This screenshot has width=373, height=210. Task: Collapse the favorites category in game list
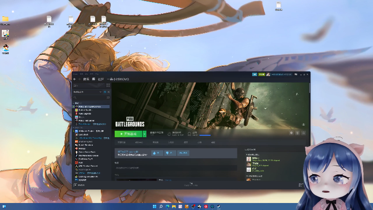[x=74, y=103]
